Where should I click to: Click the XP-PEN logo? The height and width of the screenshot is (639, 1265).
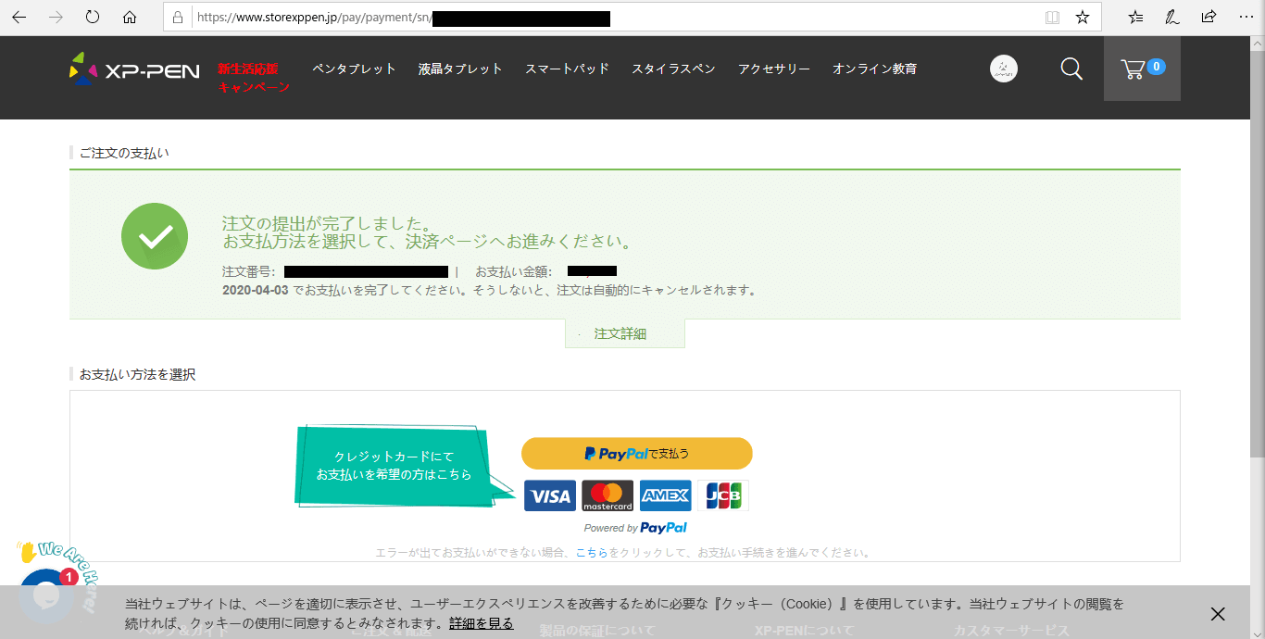click(x=134, y=69)
